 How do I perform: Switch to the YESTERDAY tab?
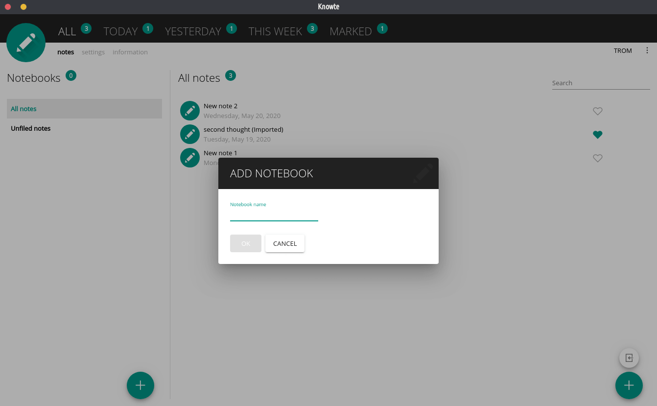(x=193, y=31)
